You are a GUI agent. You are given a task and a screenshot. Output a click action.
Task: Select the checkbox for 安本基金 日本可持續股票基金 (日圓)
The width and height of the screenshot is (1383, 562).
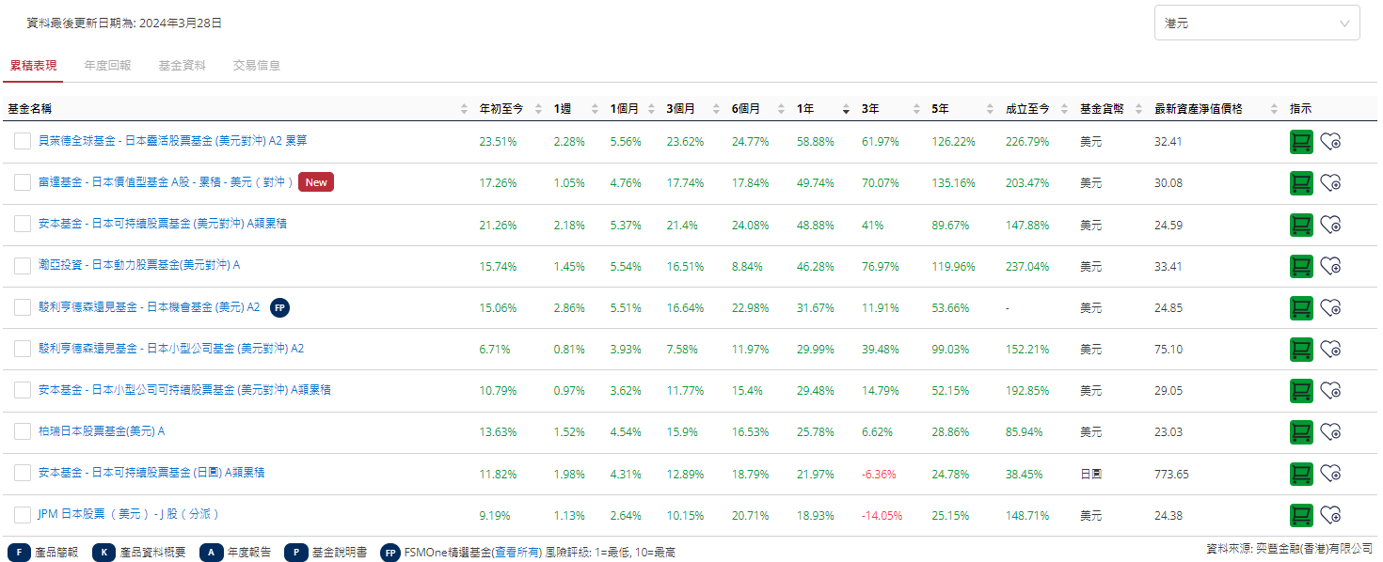coord(22,473)
